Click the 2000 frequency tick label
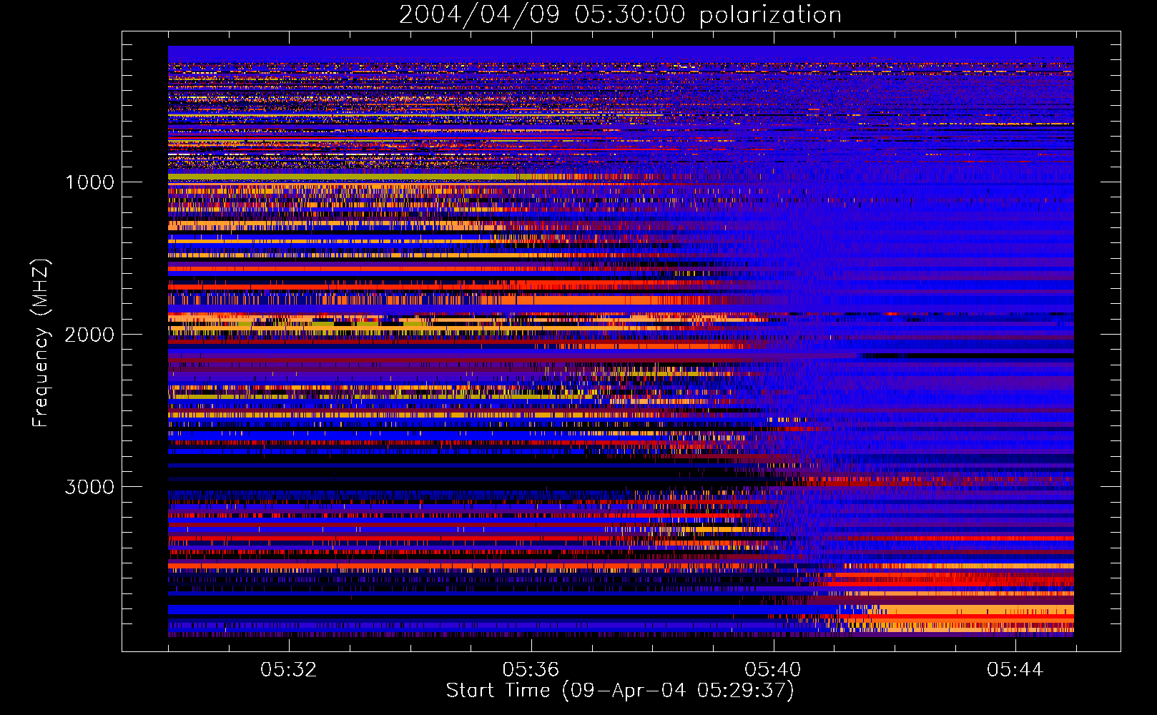Screen dimensions: 1157x715 coord(90,335)
